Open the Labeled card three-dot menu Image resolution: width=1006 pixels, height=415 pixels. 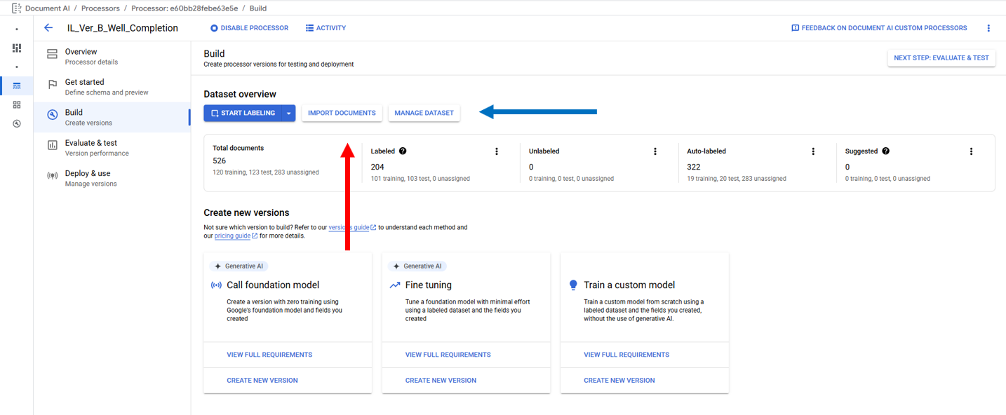tap(497, 151)
